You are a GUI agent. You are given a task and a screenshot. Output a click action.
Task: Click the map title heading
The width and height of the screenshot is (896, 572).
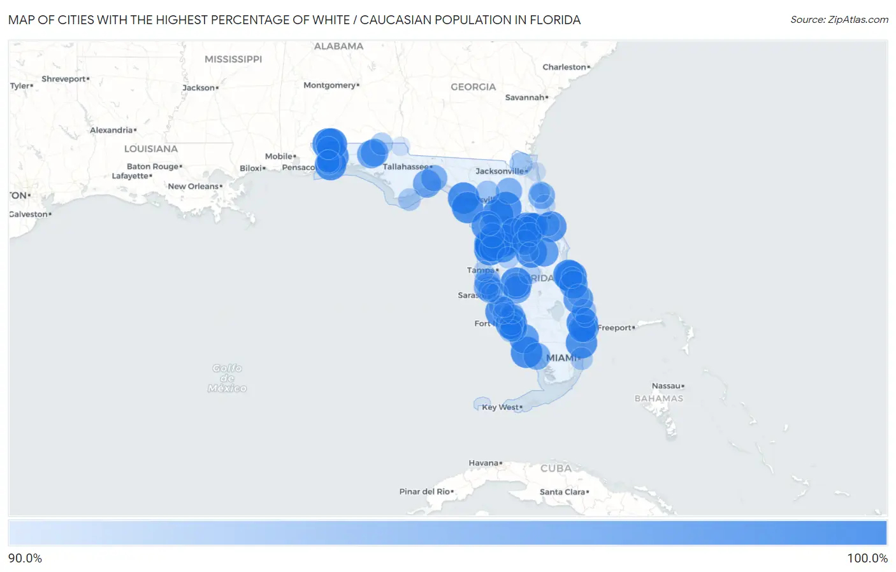click(294, 20)
